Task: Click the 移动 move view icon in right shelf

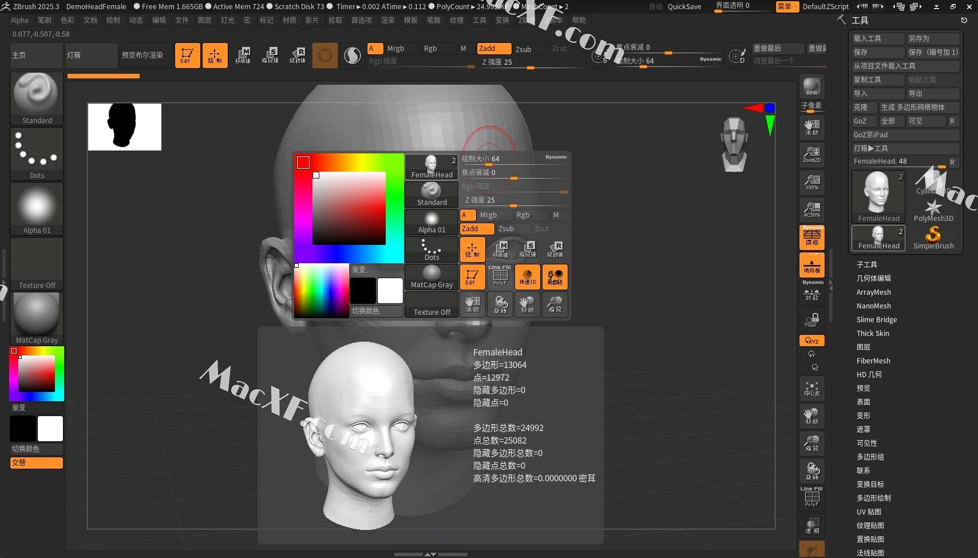Action: pos(811,416)
